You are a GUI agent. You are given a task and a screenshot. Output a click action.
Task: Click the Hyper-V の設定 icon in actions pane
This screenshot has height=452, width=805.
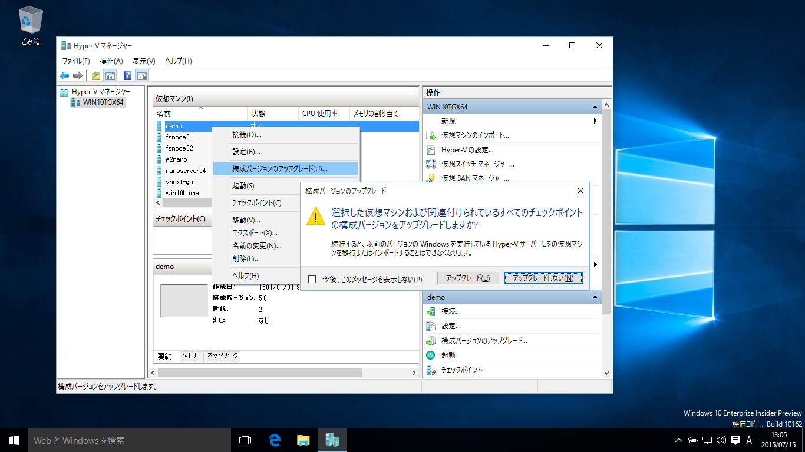coord(431,150)
